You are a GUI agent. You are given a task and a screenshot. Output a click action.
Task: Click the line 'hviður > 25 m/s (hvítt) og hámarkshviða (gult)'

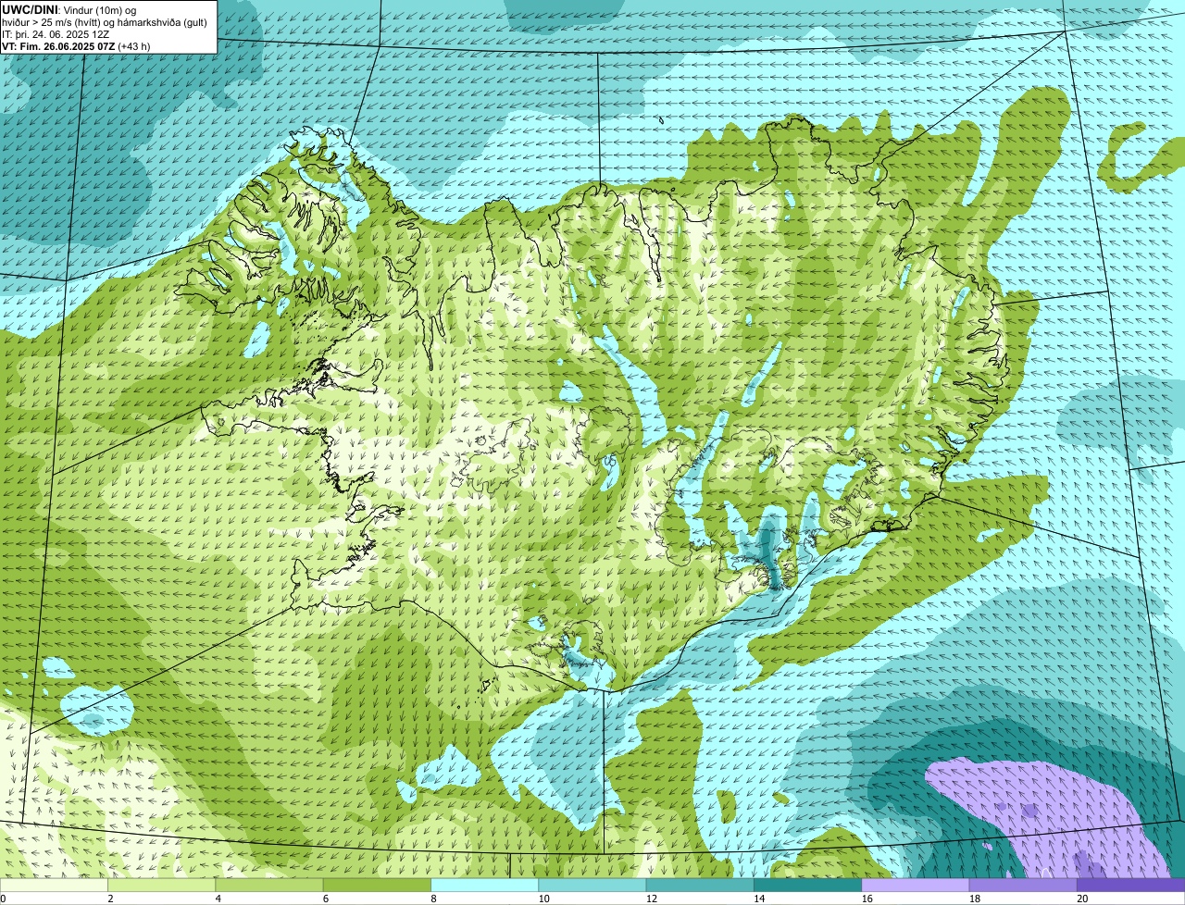(x=105, y=21)
